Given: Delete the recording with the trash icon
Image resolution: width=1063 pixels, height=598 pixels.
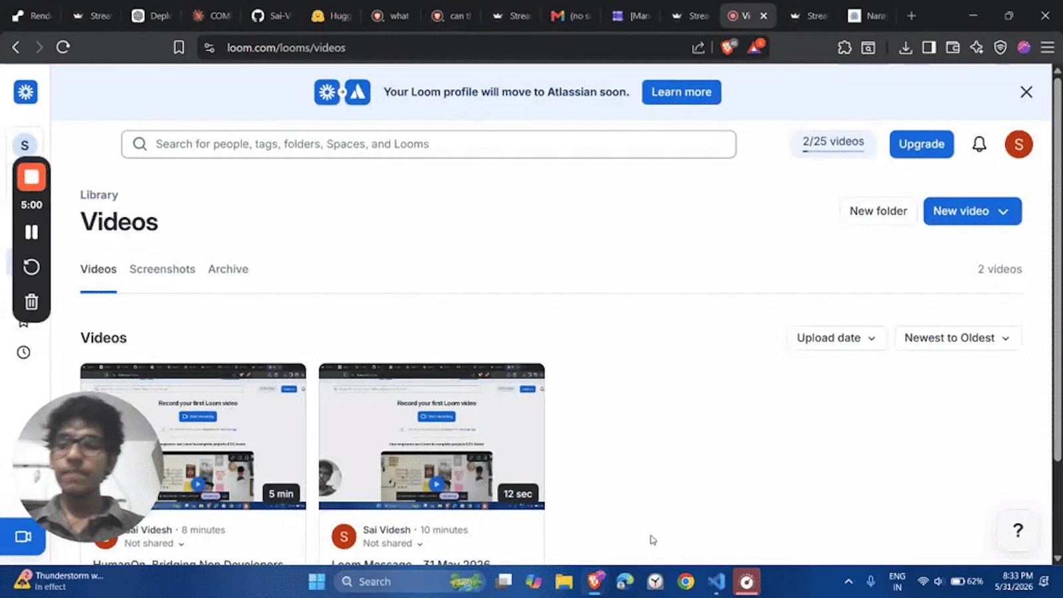Looking at the screenshot, I should (31, 302).
